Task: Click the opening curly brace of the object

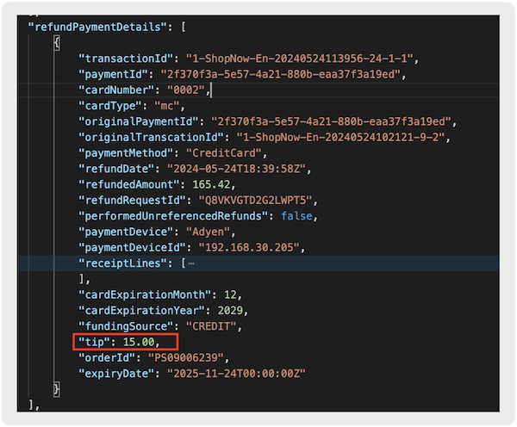Action: [57, 43]
